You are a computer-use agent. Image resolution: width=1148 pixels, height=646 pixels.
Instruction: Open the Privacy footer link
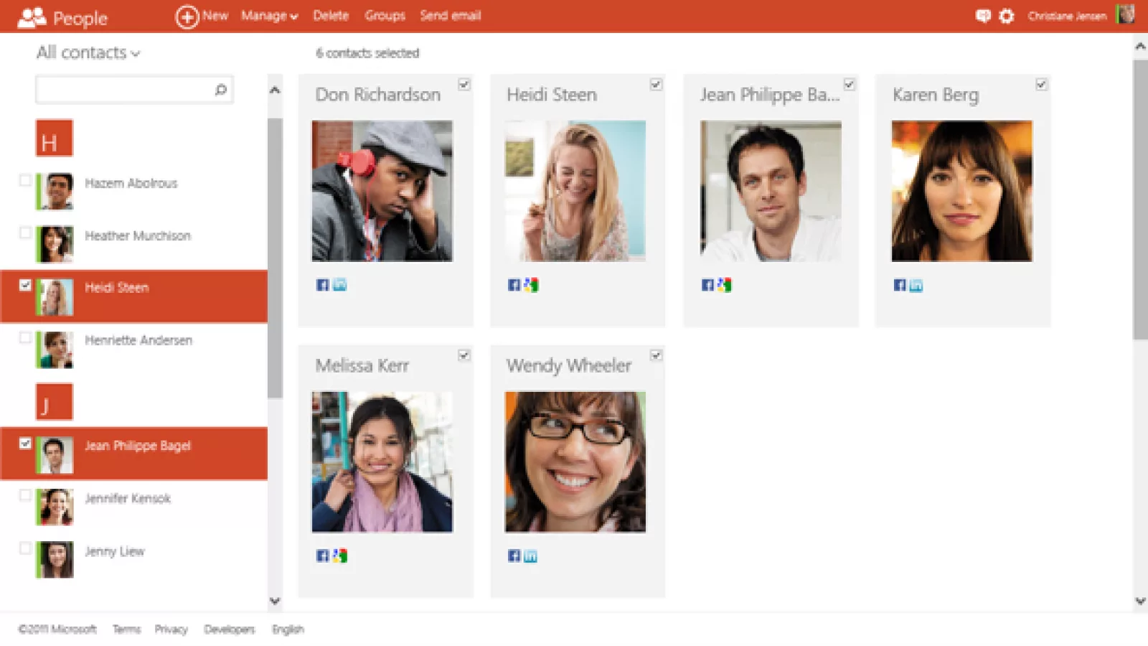tap(171, 629)
